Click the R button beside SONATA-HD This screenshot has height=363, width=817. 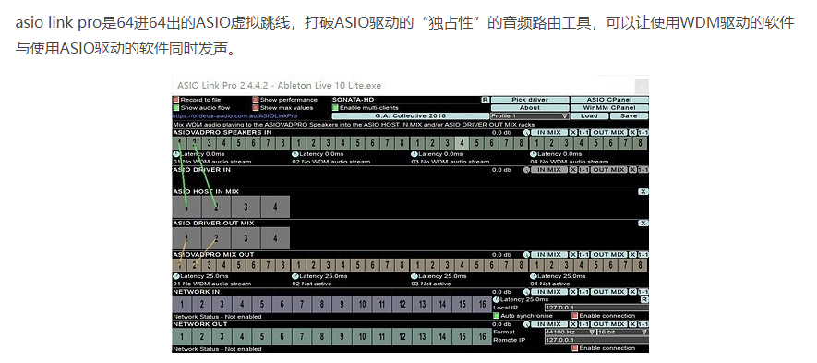point(485,100)
